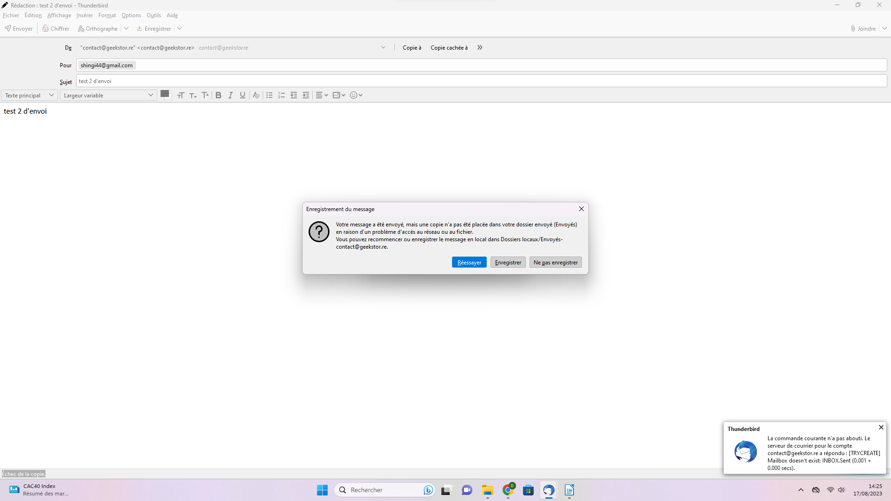Apply numbered list formatting

click(281, 95)
